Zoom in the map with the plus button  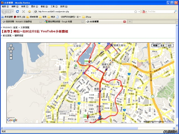(x=11, y=55)
